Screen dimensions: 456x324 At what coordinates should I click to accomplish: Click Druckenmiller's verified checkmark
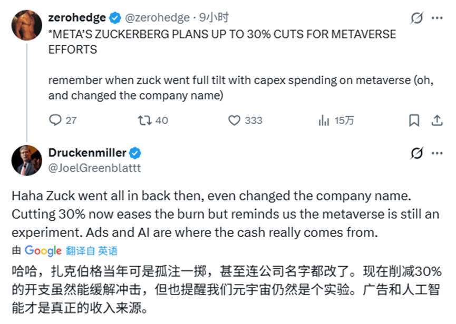point(134,153)
